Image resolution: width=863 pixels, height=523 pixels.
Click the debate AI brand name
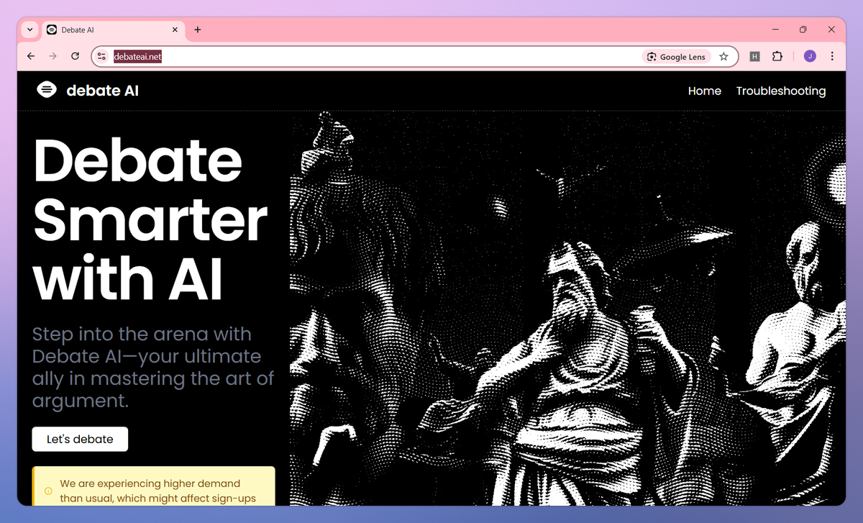point(102,91)
